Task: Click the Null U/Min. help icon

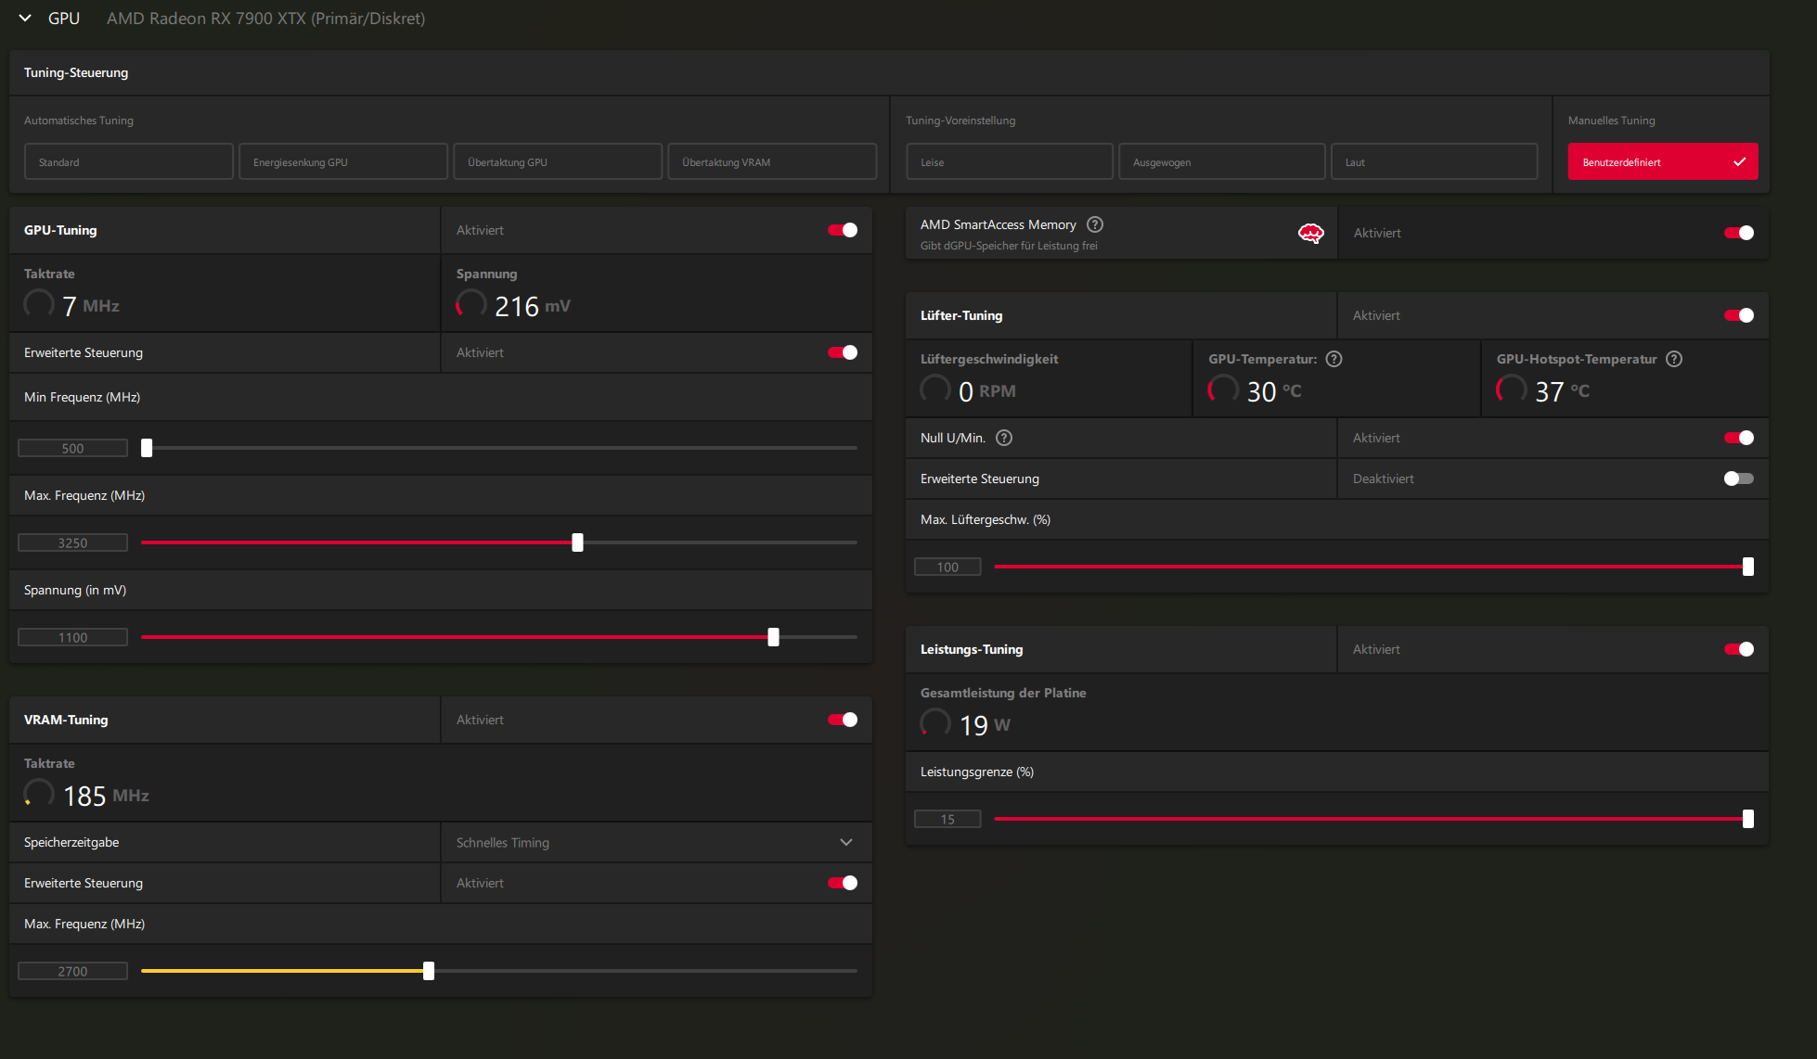Action: [1004, 438]
